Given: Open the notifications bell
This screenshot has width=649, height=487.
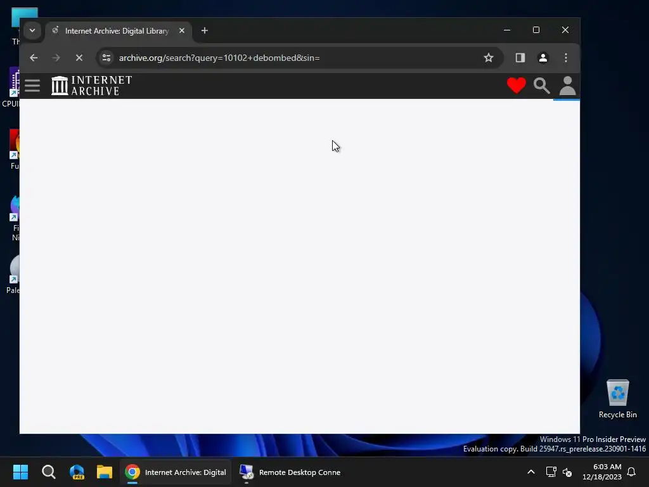Looking at the screenshot, I should 632,472.
